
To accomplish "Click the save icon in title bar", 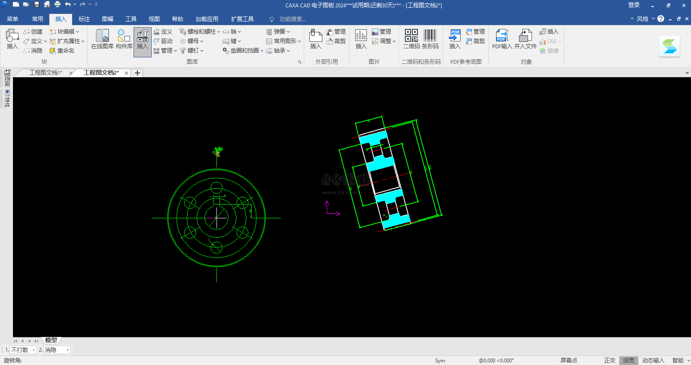I will 37,5.
